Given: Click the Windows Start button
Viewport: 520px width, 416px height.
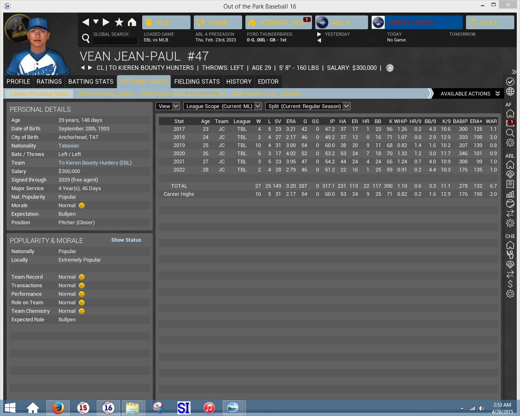Looking at the screenshot, I should click(x=10, y=407).
